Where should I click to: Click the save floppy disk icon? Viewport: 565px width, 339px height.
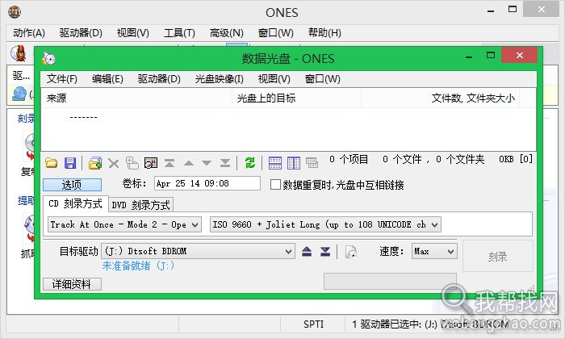70,163
